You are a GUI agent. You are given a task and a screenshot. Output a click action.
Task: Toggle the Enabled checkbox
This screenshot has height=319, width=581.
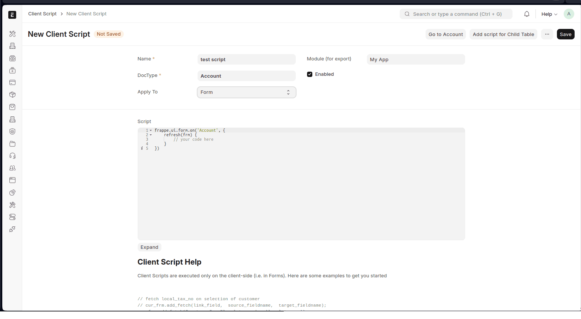pos(310,74)
